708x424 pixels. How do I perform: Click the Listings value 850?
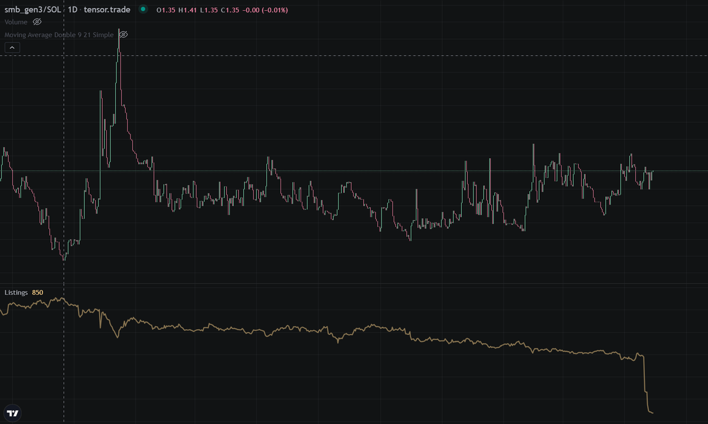(x=37, y=292)
